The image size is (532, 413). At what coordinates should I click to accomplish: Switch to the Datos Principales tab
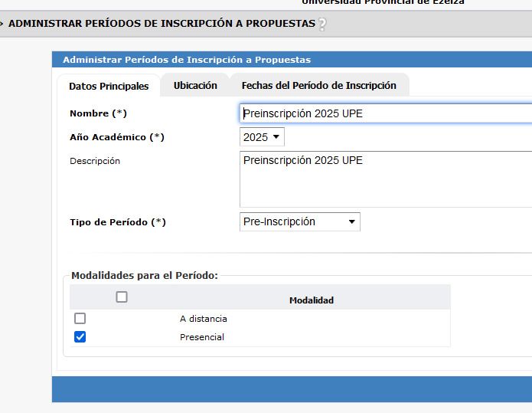(108, 87)
